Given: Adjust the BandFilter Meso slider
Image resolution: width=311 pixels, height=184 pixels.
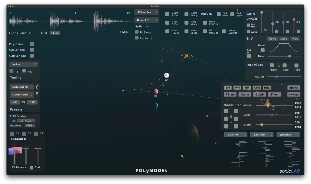Looking at the screenshot, I should point(274,115).
